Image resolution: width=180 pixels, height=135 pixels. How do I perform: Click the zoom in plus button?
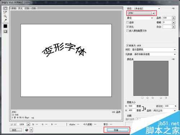15,125
